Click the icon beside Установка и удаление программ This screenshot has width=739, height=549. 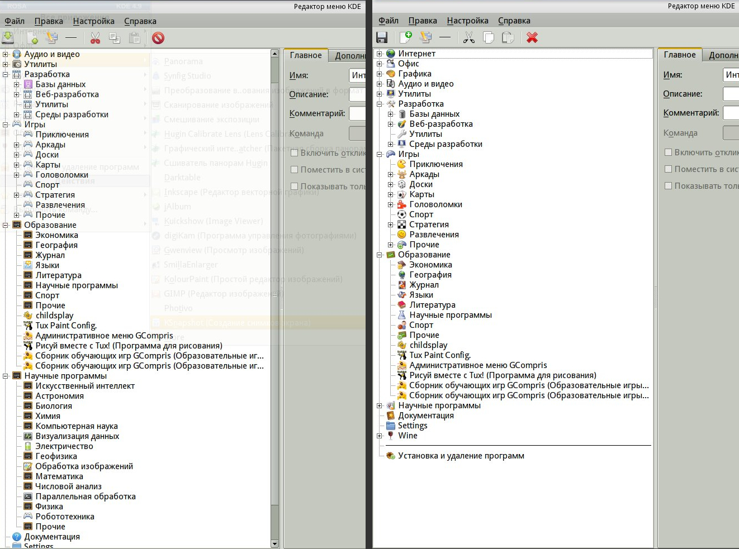(391, 456)
